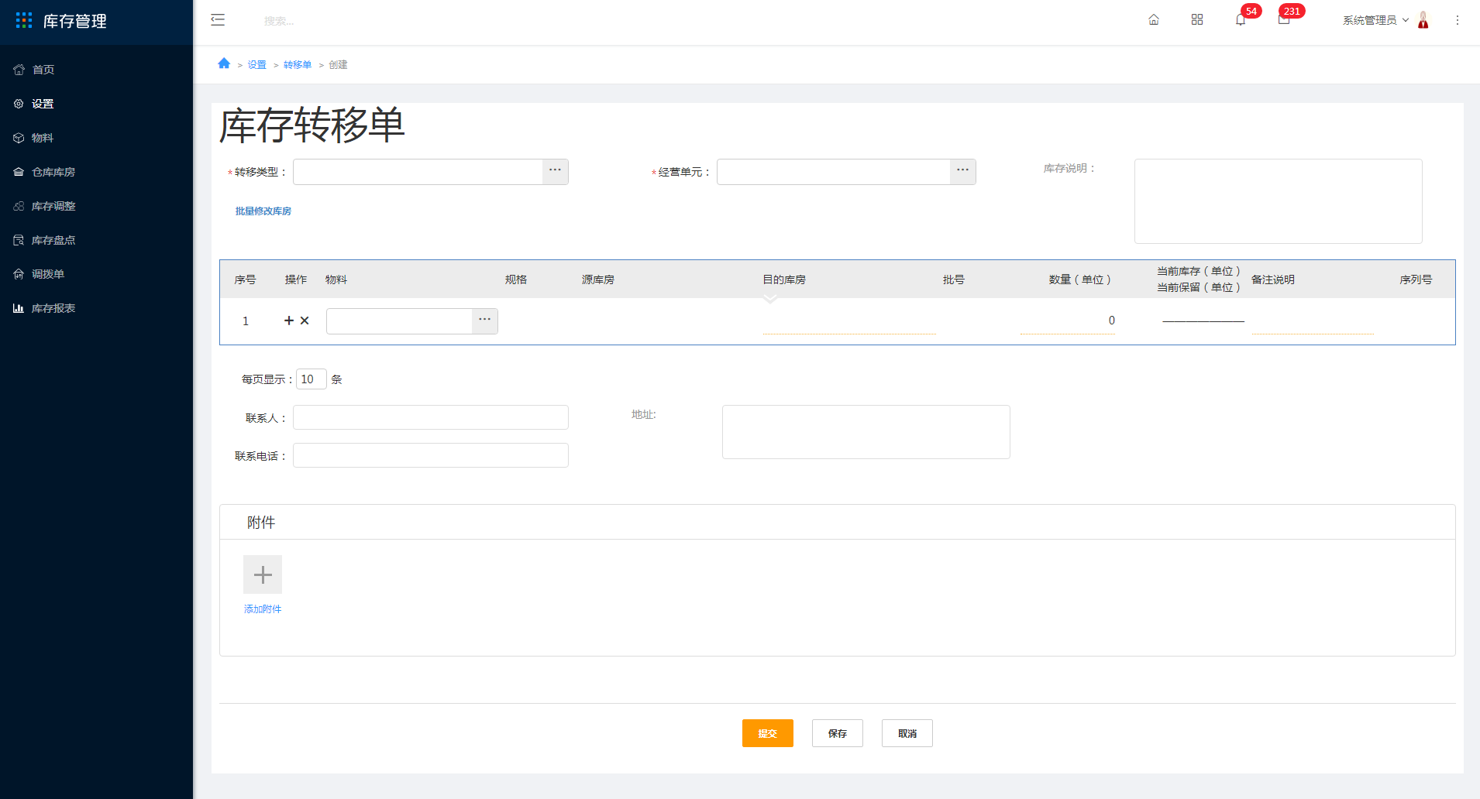Click the 首页 sidebar icon
Screen dimensions: 1480x799
pos(19,70)
